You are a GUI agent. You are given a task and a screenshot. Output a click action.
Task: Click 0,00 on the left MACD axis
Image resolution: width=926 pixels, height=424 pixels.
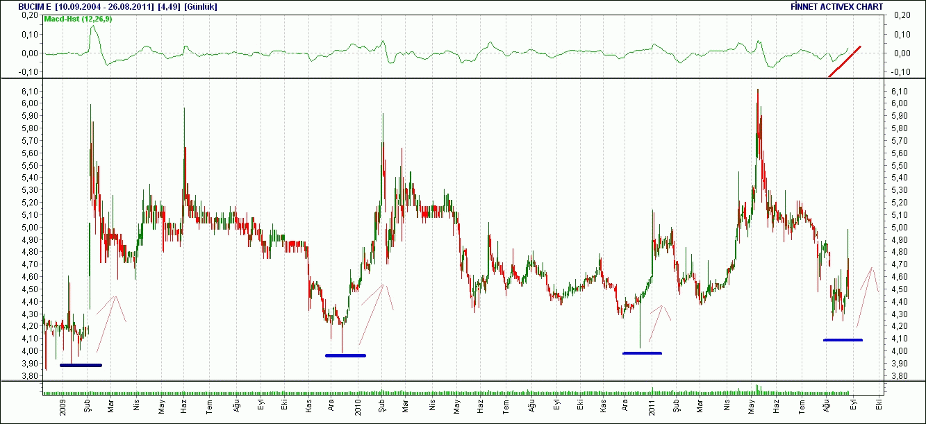click(x=30, y=53)
